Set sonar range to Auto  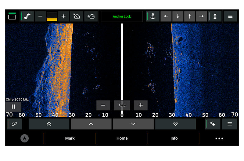pos(122,105)
